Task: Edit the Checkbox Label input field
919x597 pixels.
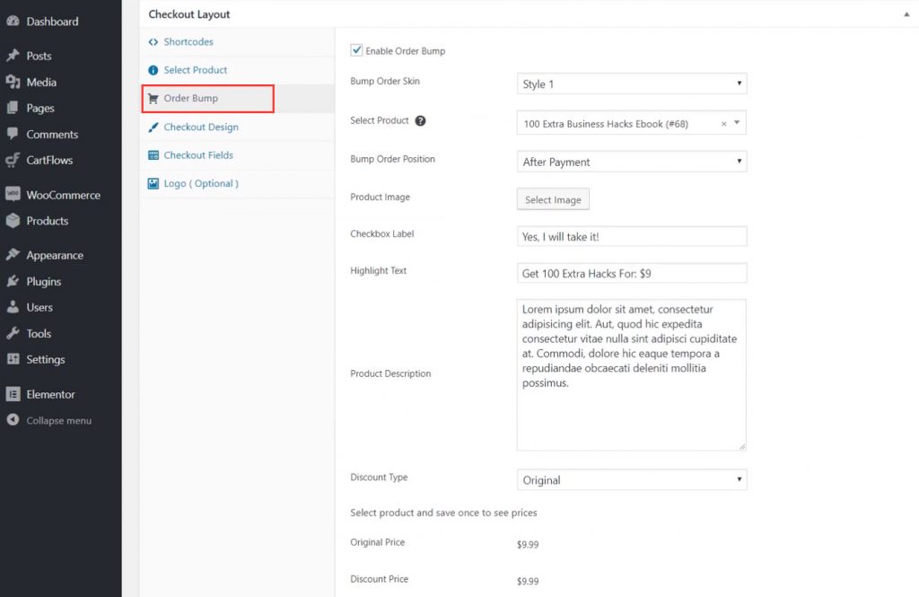Action: pos(632,235)
